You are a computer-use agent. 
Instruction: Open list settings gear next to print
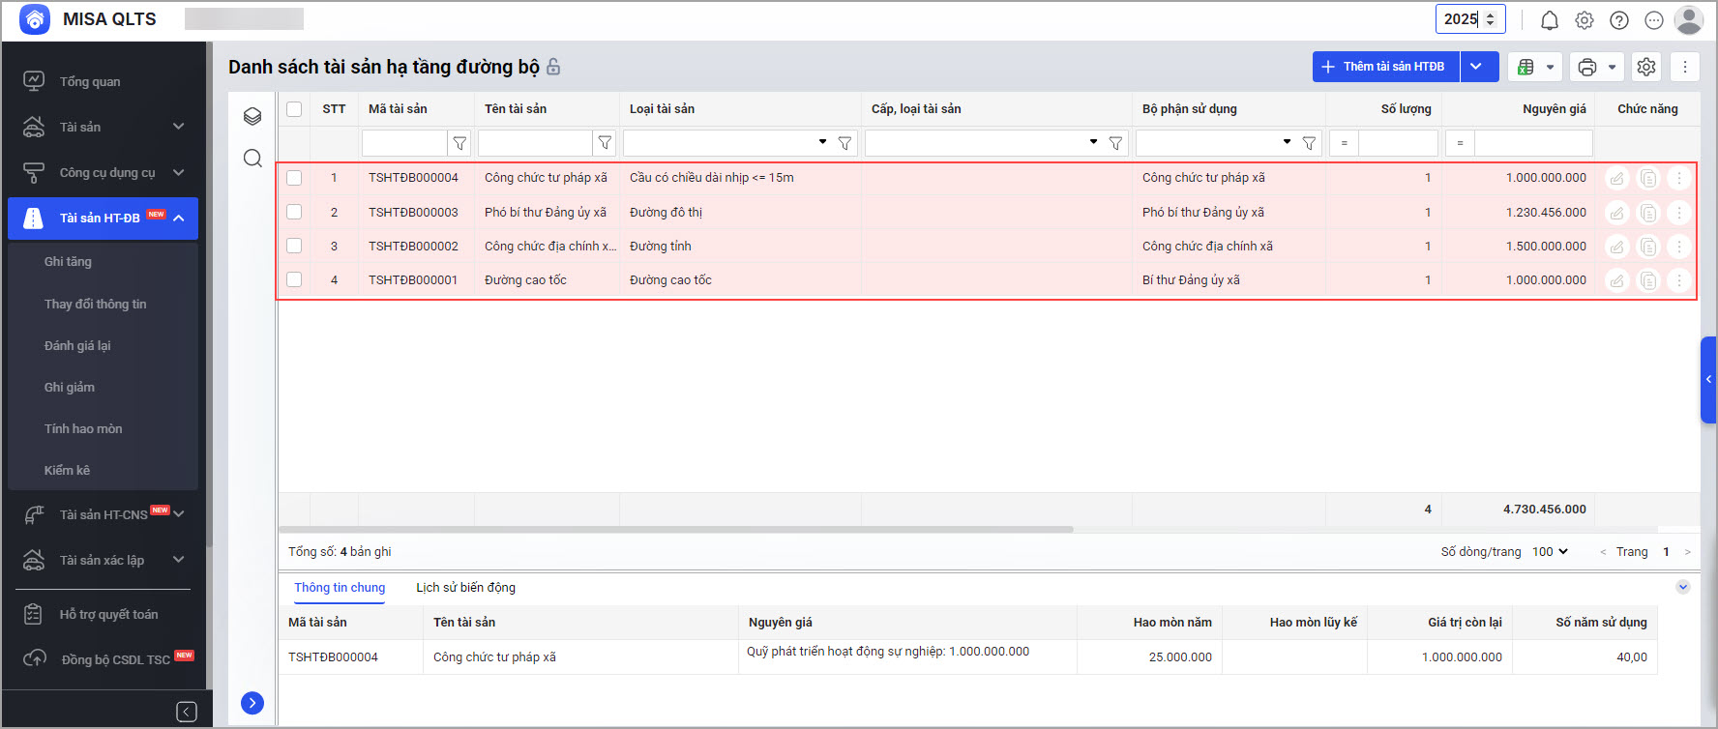[x=1646, y=67]
